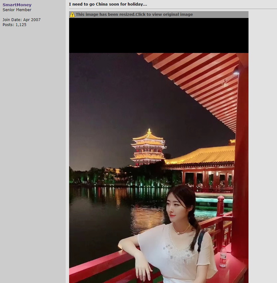The image size is (277, 283).
Task: Click the illuminated pagoda tower in the photo
Action: 148,148
